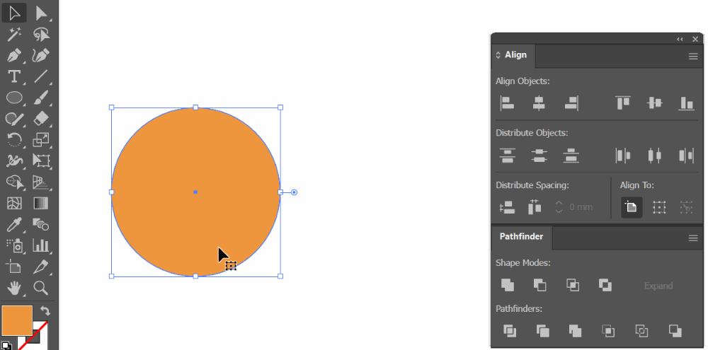
Task: Toggle Align to Key Object option
Action: (x=686, y=207)
